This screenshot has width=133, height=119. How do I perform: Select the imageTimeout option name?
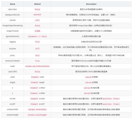click(x=13, y=31)
